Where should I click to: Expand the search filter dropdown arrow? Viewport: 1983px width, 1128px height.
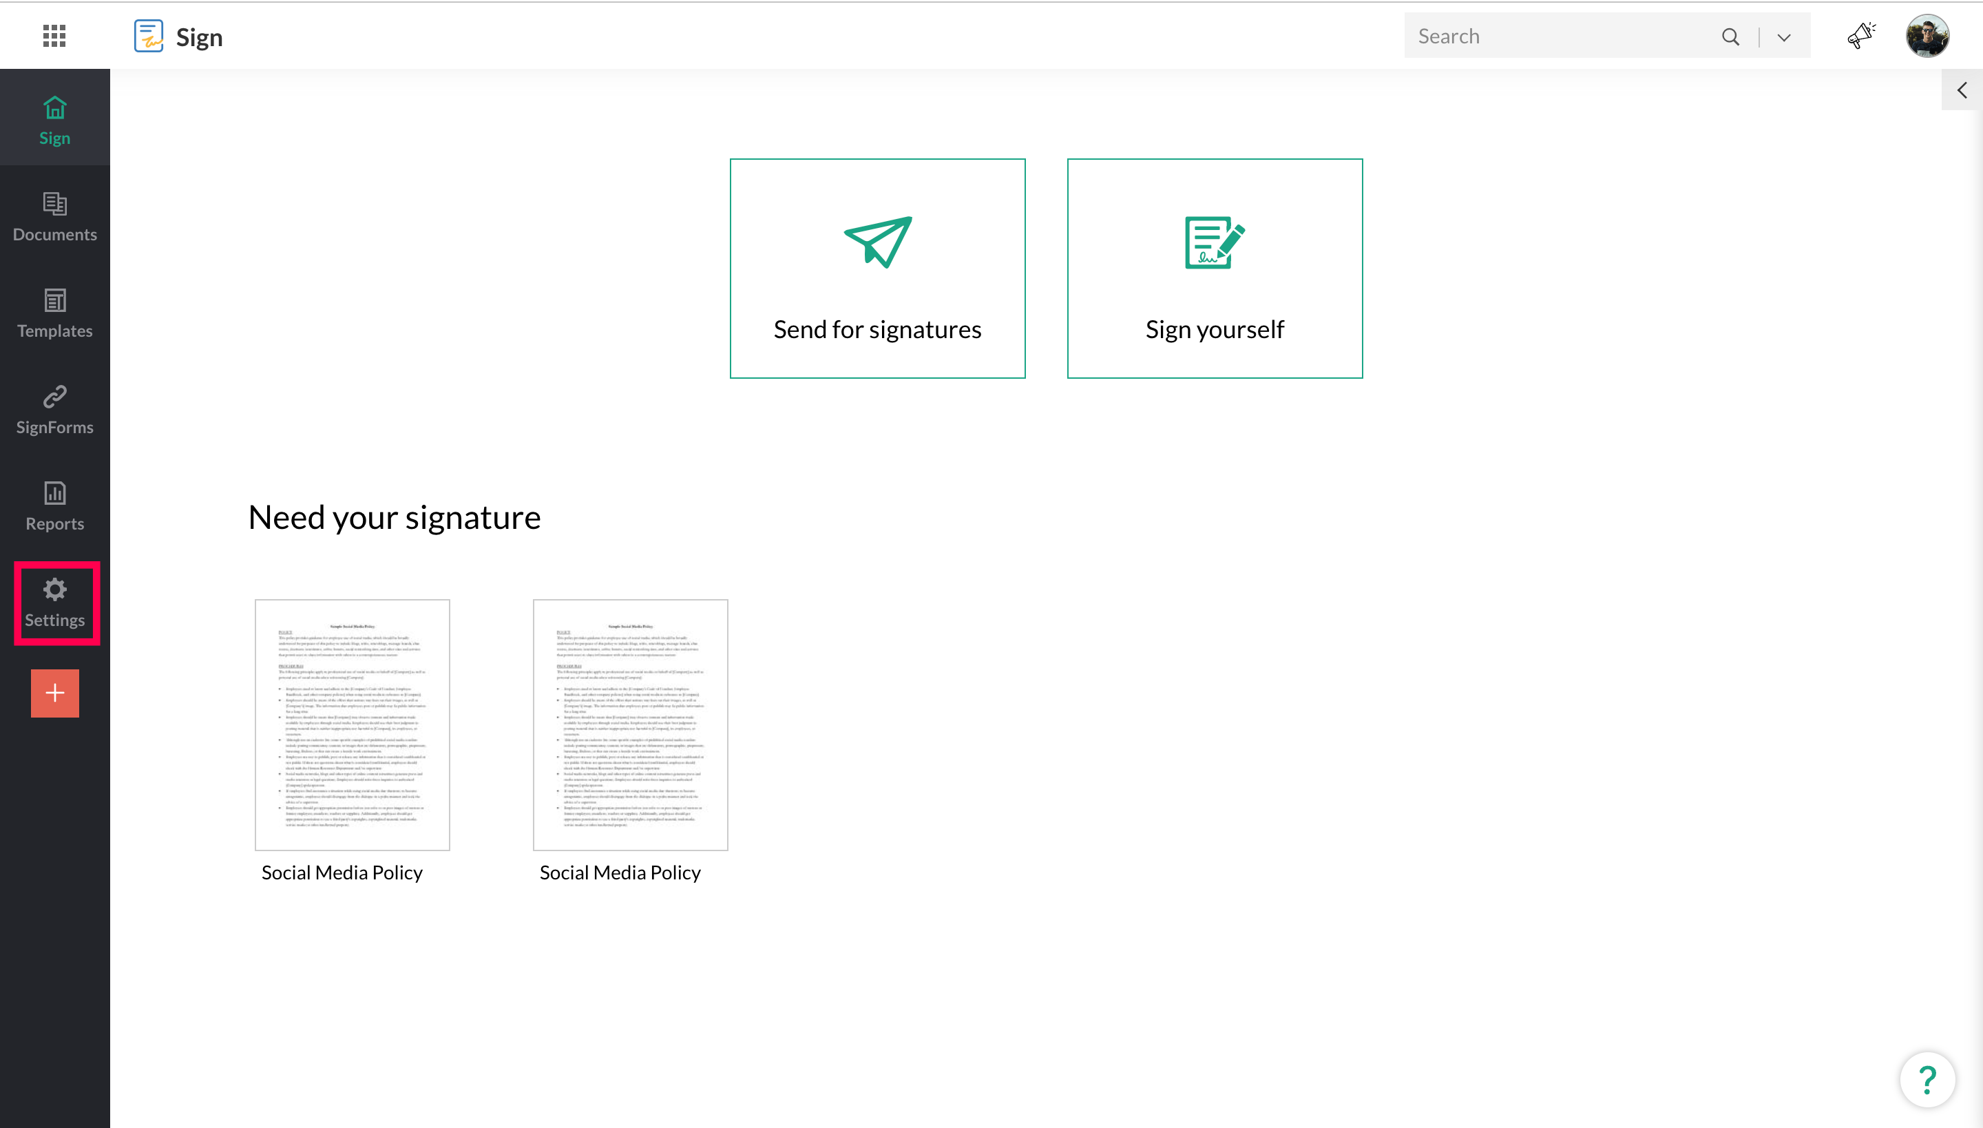[1783, 37]
